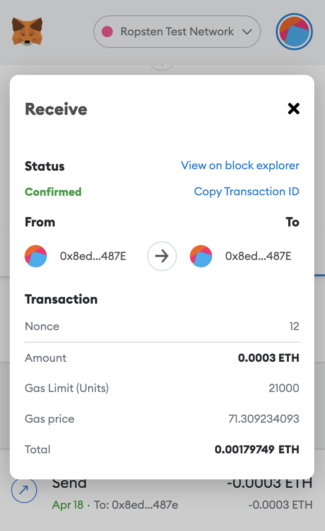View transaction on block explorer
325x531 pixels.
pyautogui.click(x=240, y=166)
